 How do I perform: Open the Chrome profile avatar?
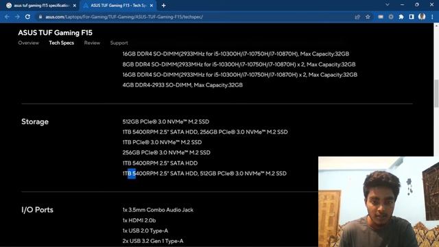point(422,16)
